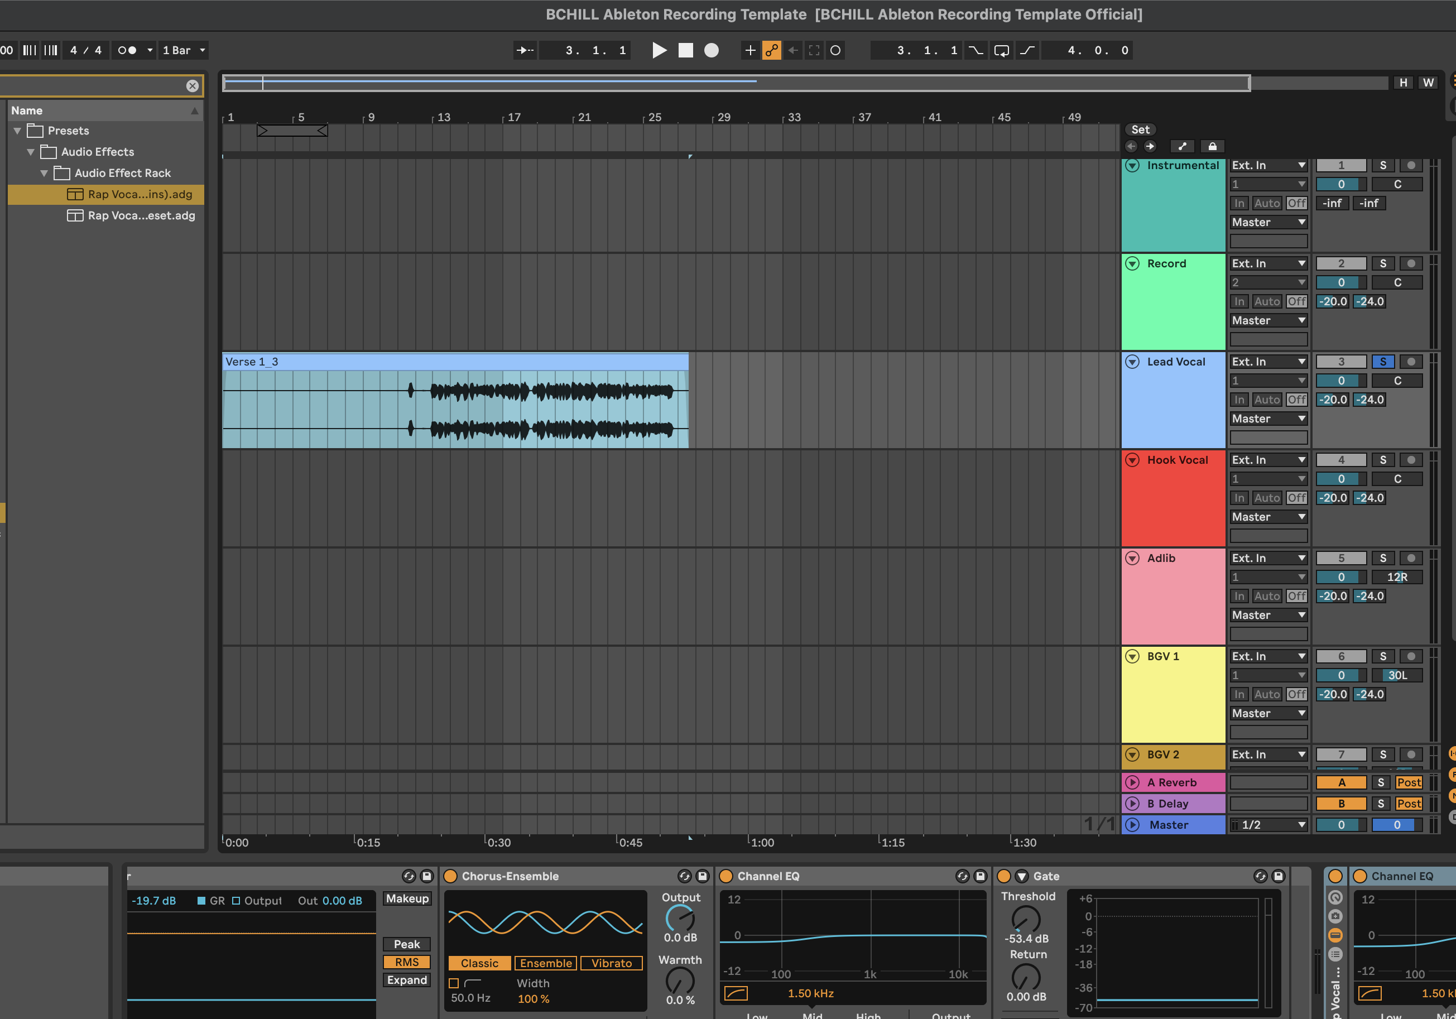Select the Rap Voca...eset.adg preset
1456x1019 pixels.
[141, 215]
